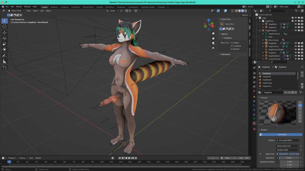The width and height of the screenshot is (305, 171).
Task: Select the Cursor tool in toolbar
Action: tap(5, 27)
